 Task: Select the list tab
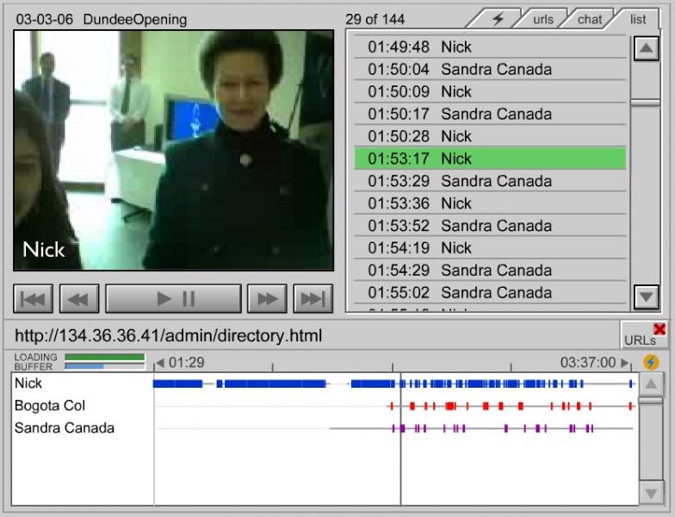coord(637,19)
